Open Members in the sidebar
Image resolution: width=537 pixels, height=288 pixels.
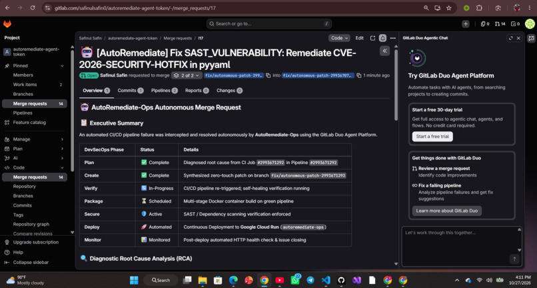coord(23,75)
